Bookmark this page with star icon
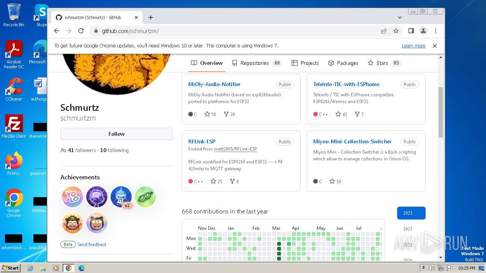Viewport: 486px width, 273px height. [396, 31]
